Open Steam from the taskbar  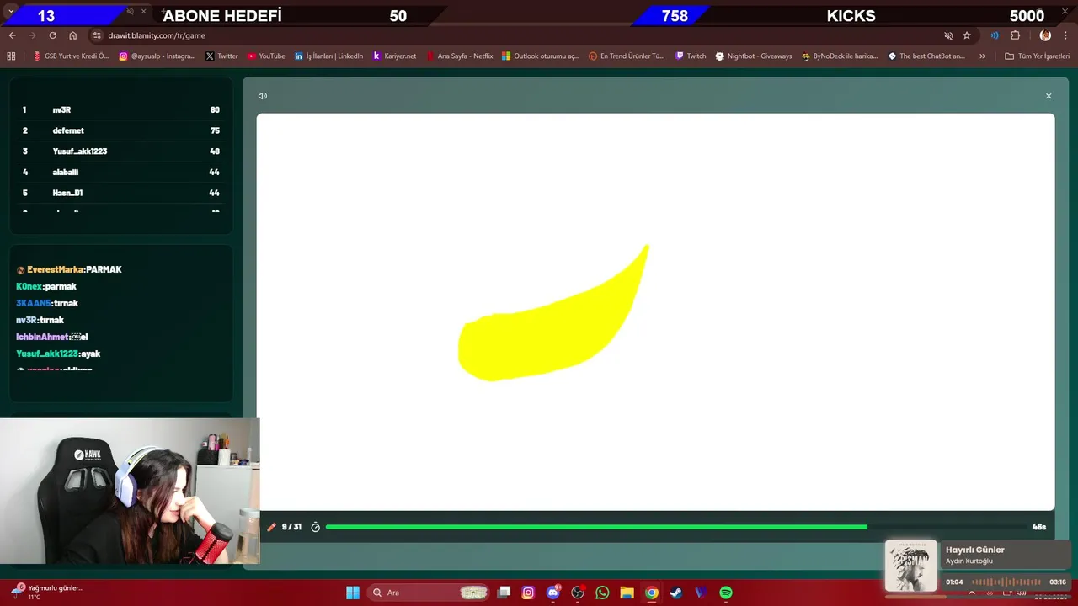point(675,593)
